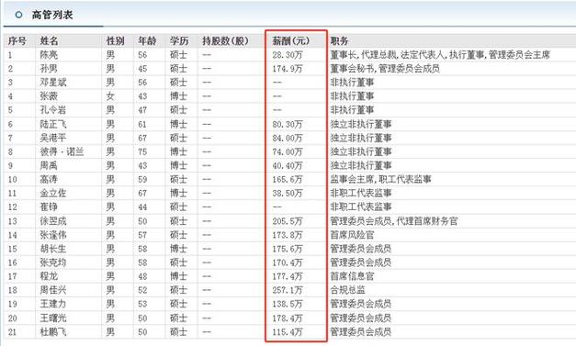
Task: Select the name 高涛
Action: click(x=49, y=179)
